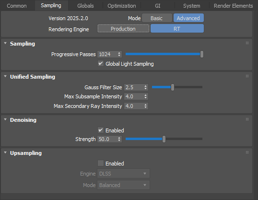The width and height of the screenshot is (258, 200).
Task: Click the Gauss Filter Size slider handle
Action: [x=173, y=87]
